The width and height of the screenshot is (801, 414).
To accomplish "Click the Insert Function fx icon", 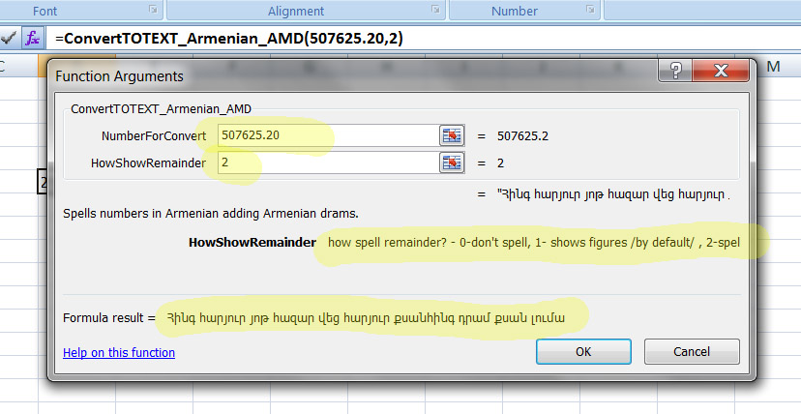I will 33,38.
